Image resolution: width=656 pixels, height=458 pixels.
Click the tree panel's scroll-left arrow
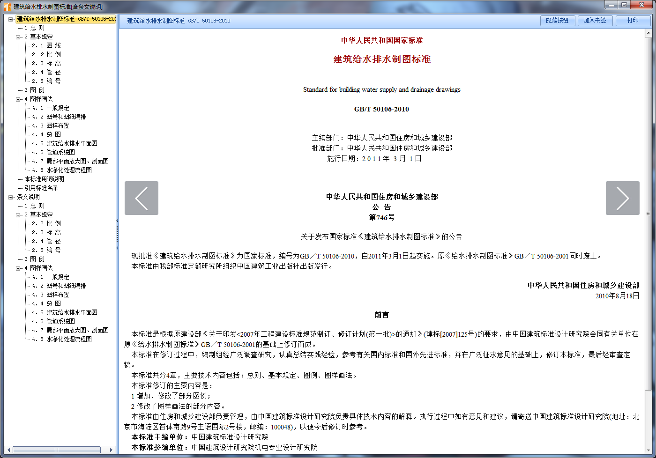(8, 450)
